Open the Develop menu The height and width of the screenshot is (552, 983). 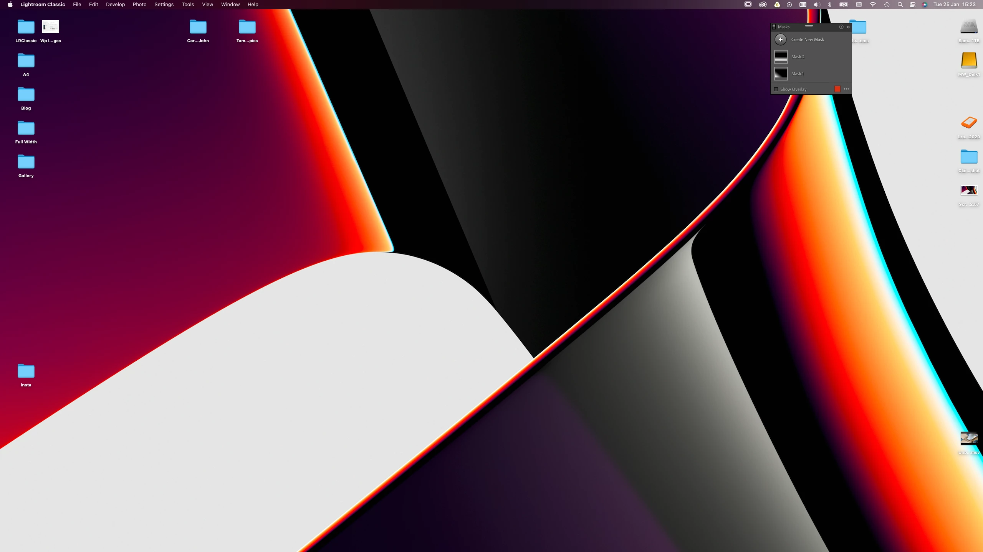click(115, 5)
